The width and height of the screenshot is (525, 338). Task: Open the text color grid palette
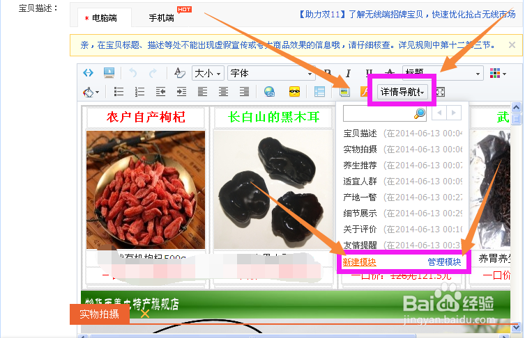[x=498, y=73]
